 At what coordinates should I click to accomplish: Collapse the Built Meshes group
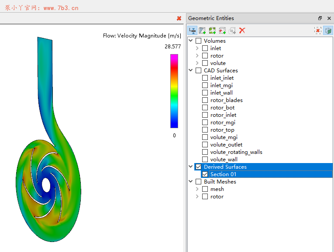191,181
